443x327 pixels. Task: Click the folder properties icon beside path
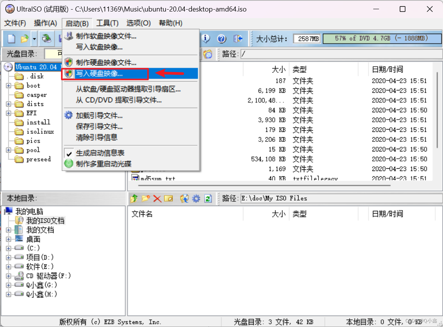pos(208,54)
